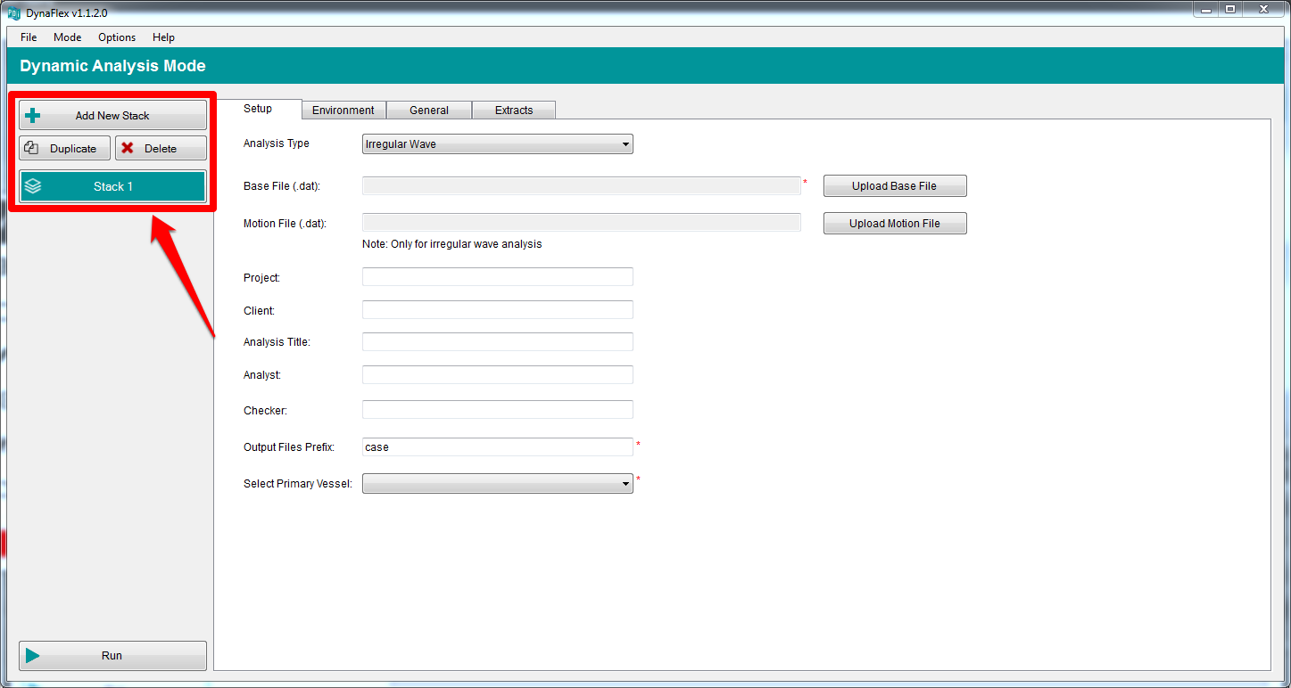Click the Client input field
The height and width of the screenshot is (688, 1291).
tap(498, 310)
